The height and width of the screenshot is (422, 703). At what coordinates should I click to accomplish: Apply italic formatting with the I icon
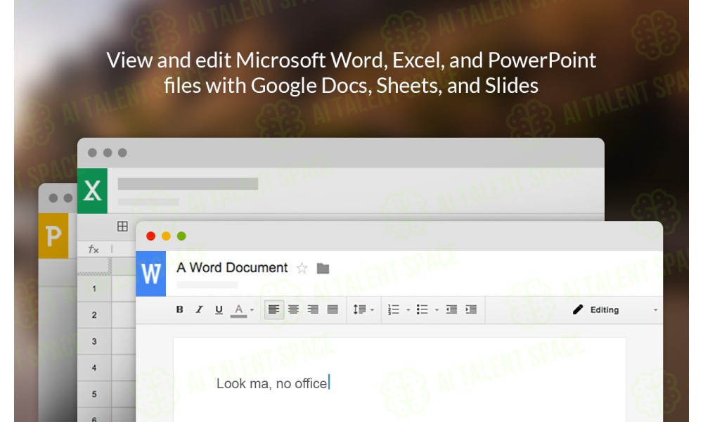tap(199, 309)
